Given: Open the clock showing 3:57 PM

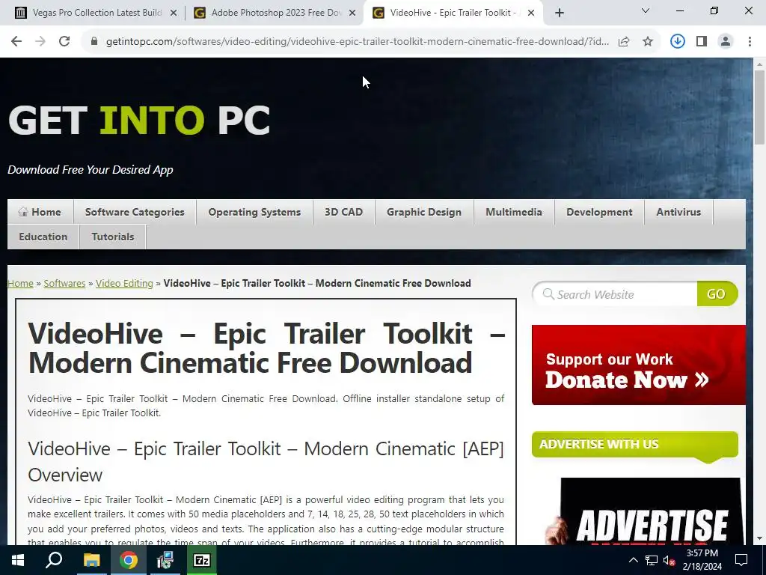Looking at the screenshot, I should point(702,560).
